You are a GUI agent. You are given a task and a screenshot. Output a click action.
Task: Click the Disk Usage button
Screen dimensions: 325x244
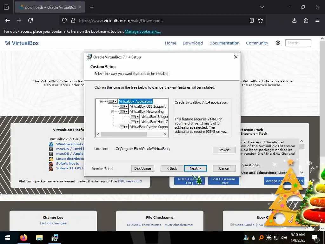point(143,168)
